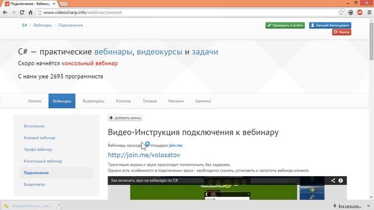Screen dimensions: 374x210
Task: Close the Подключение browser tab
Action: 54,4
